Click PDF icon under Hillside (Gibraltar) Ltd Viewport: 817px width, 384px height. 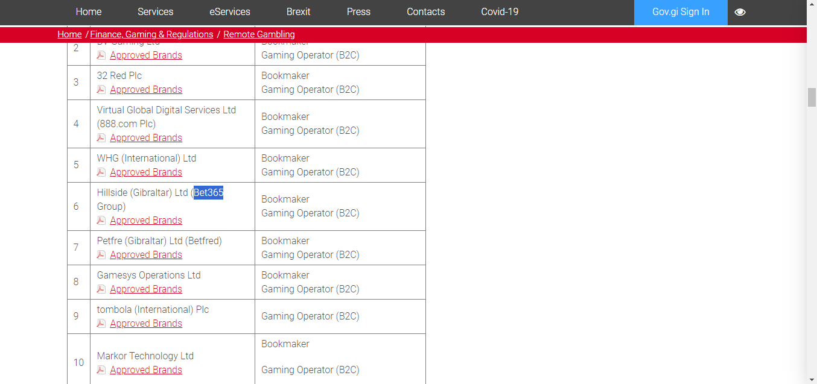[x=101, y=220]
